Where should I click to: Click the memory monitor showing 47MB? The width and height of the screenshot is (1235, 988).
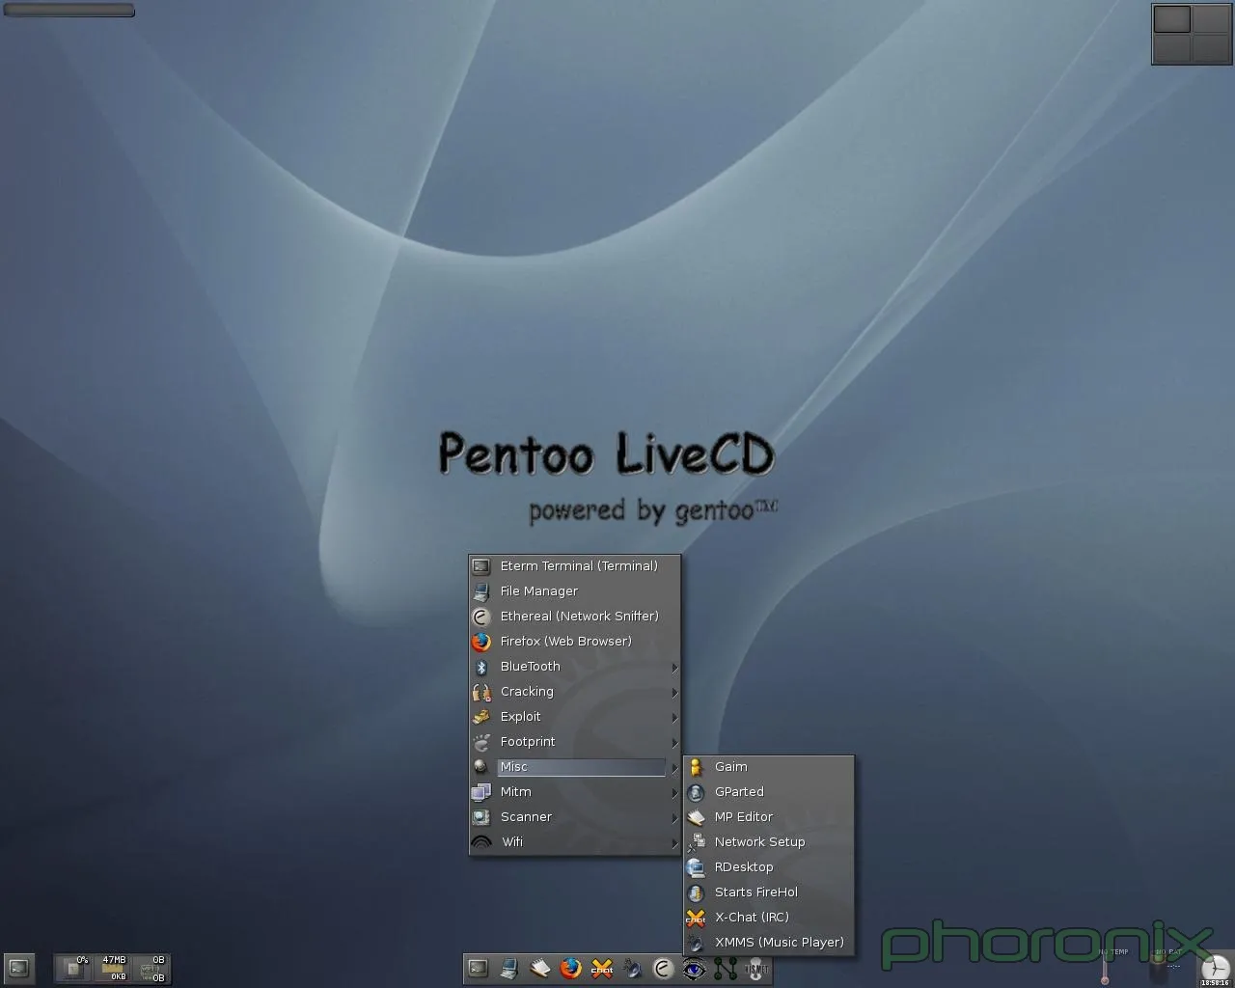pyautogui.click(x=113, y=968)
